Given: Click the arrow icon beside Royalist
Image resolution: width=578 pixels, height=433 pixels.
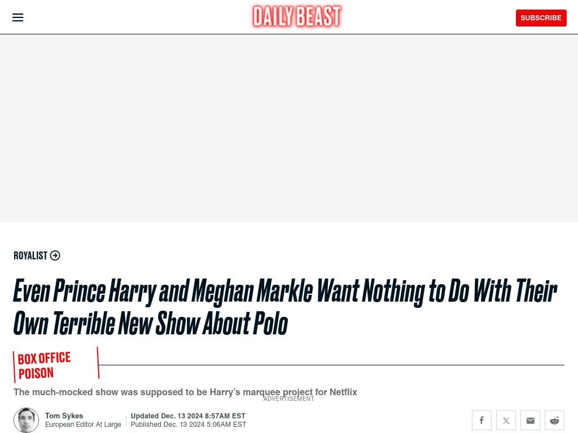Looking at the screenshot, I should (x=55, y=255).
